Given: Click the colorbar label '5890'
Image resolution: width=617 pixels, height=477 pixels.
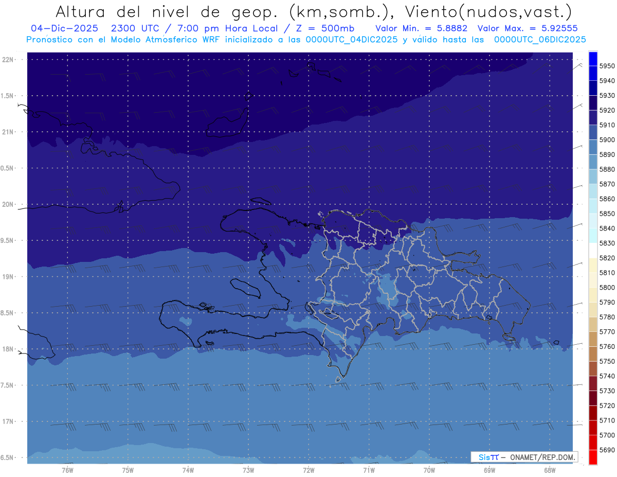Looking at the screenshot, I should (607, 154).
